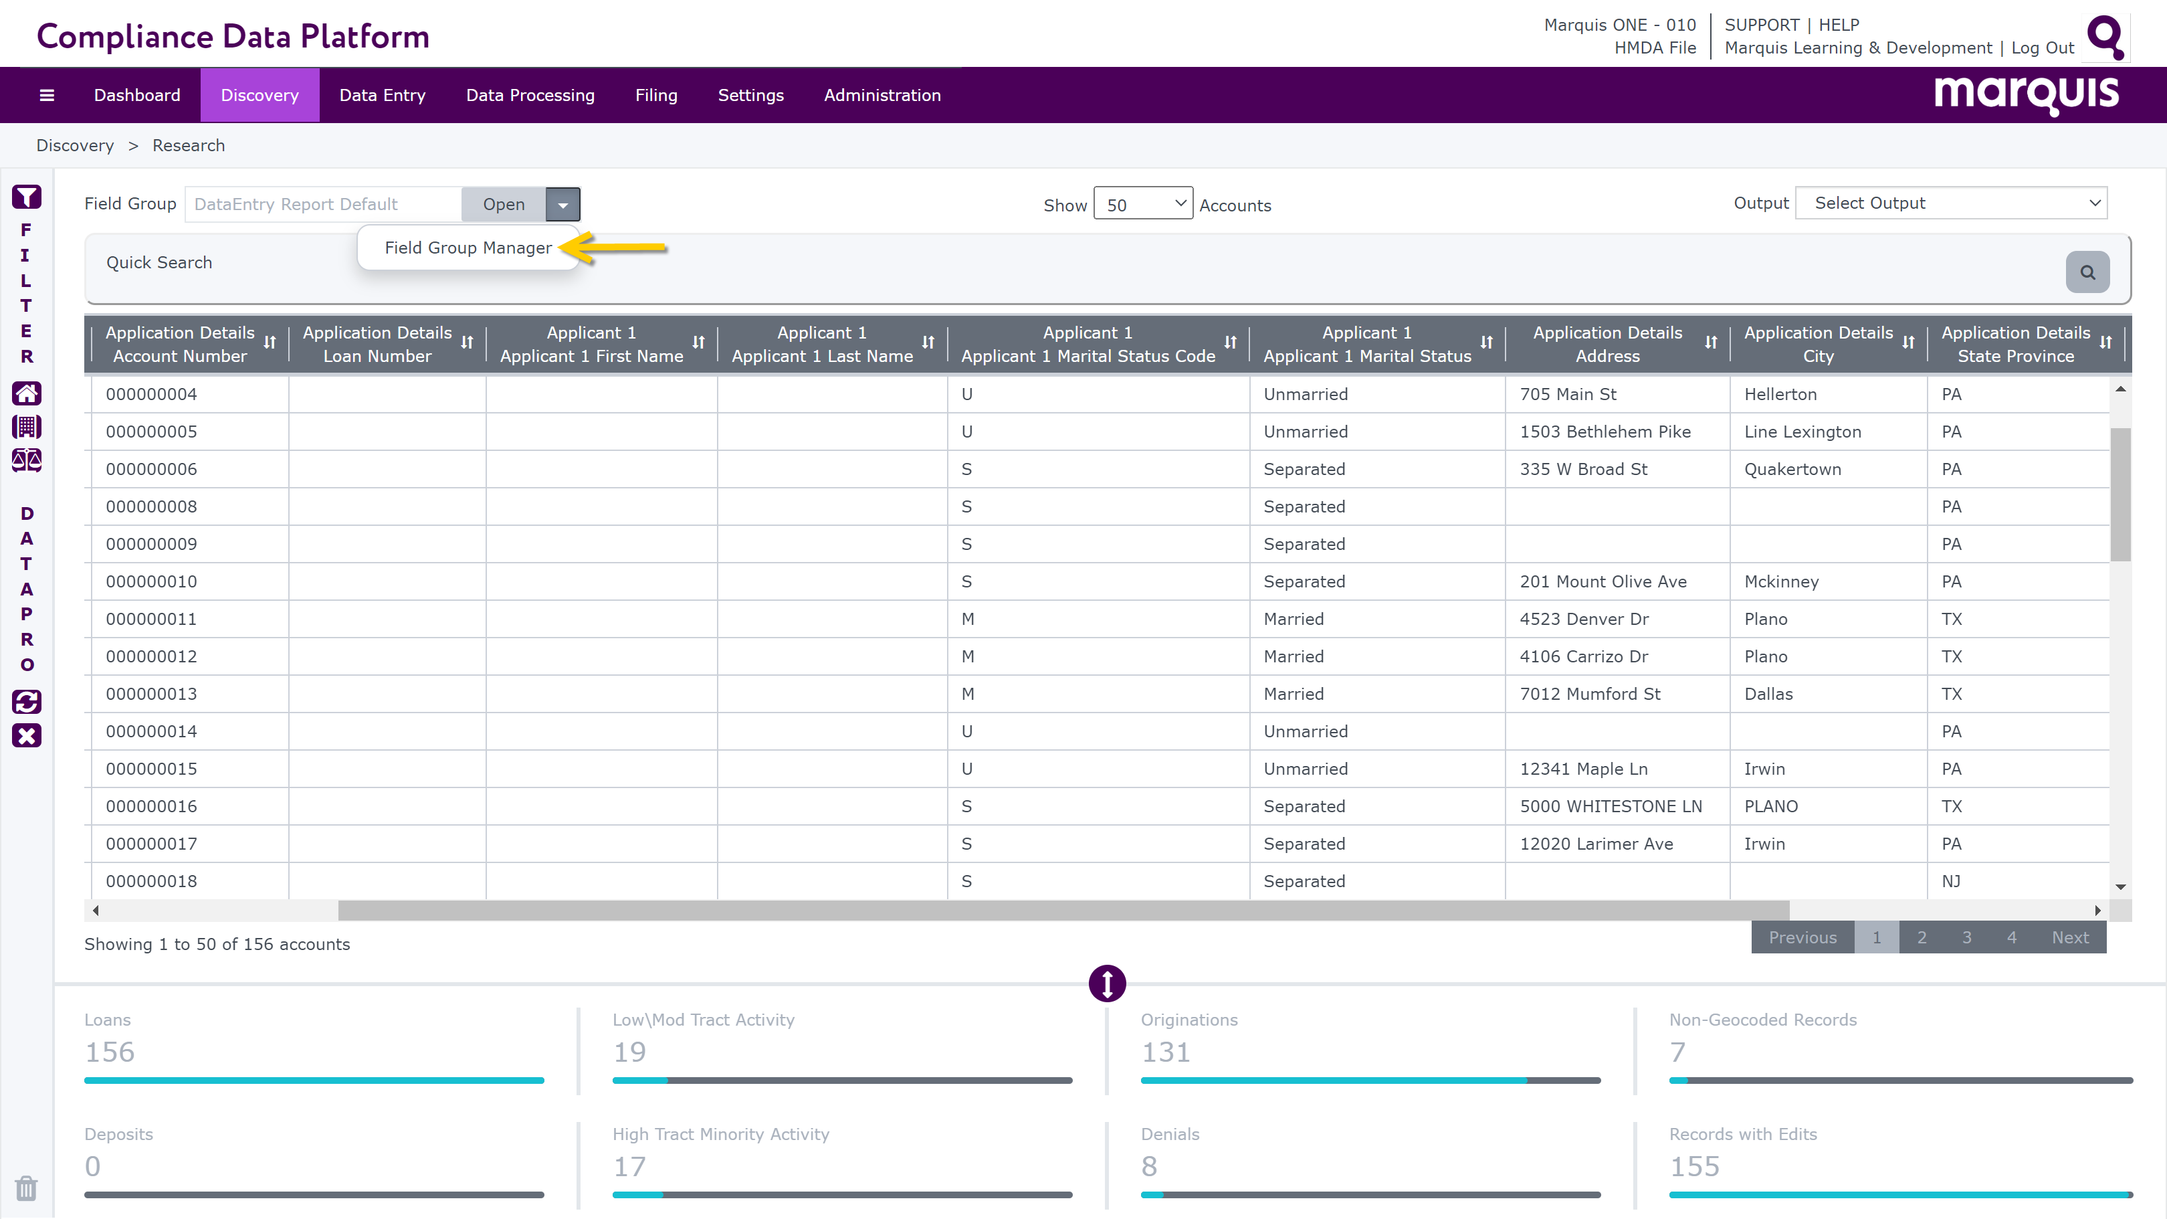Click the Discovery breadcrumb link

[x=75, y=146]
